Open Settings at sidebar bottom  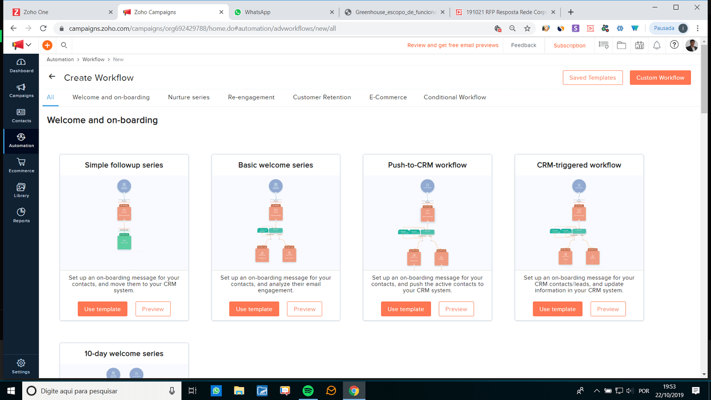pyautogui.click(x=21, y=367)
